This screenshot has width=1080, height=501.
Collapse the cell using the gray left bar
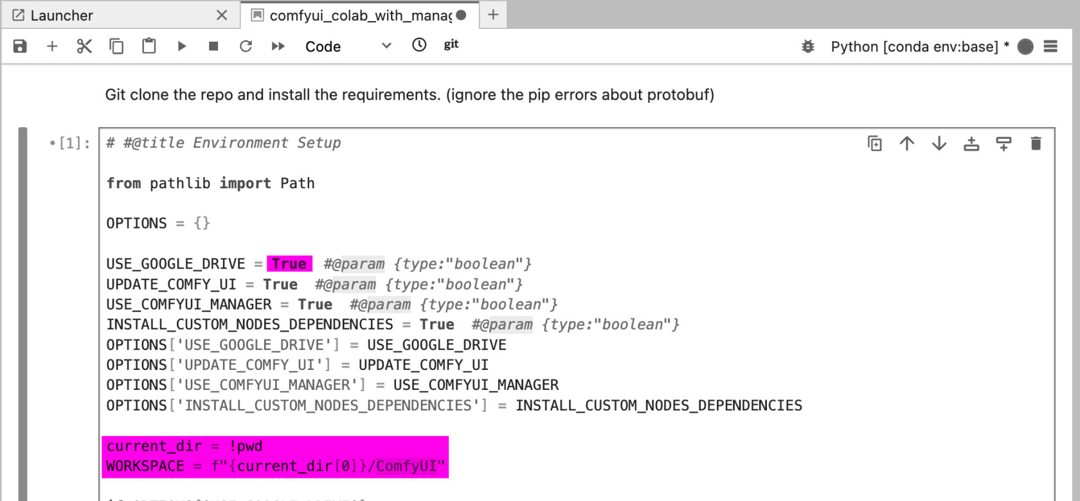pyautogui.click(x=23, y=313)
